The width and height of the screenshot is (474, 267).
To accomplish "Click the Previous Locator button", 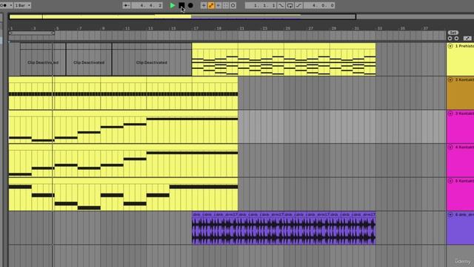I will [450, 39].
